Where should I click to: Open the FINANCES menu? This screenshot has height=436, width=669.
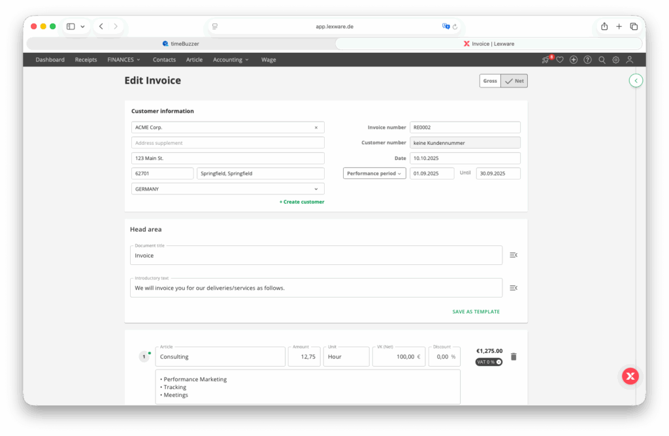click(123, 60)
